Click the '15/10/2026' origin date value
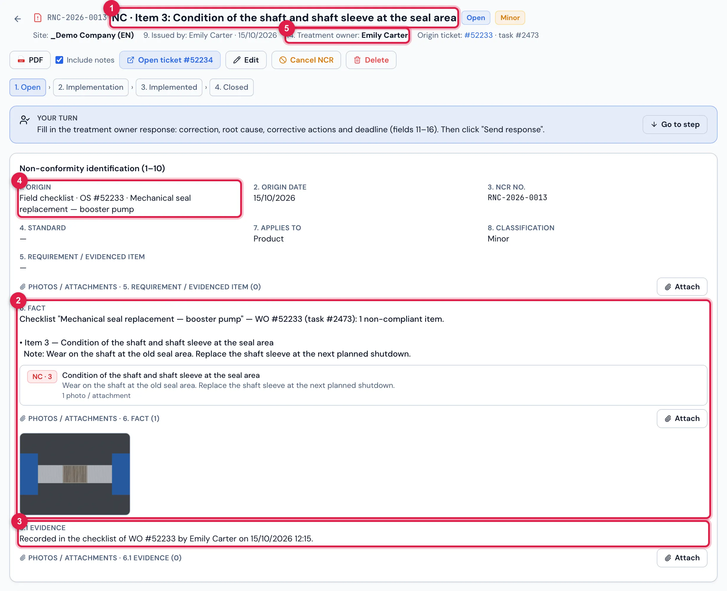 (x=274, y=198)
